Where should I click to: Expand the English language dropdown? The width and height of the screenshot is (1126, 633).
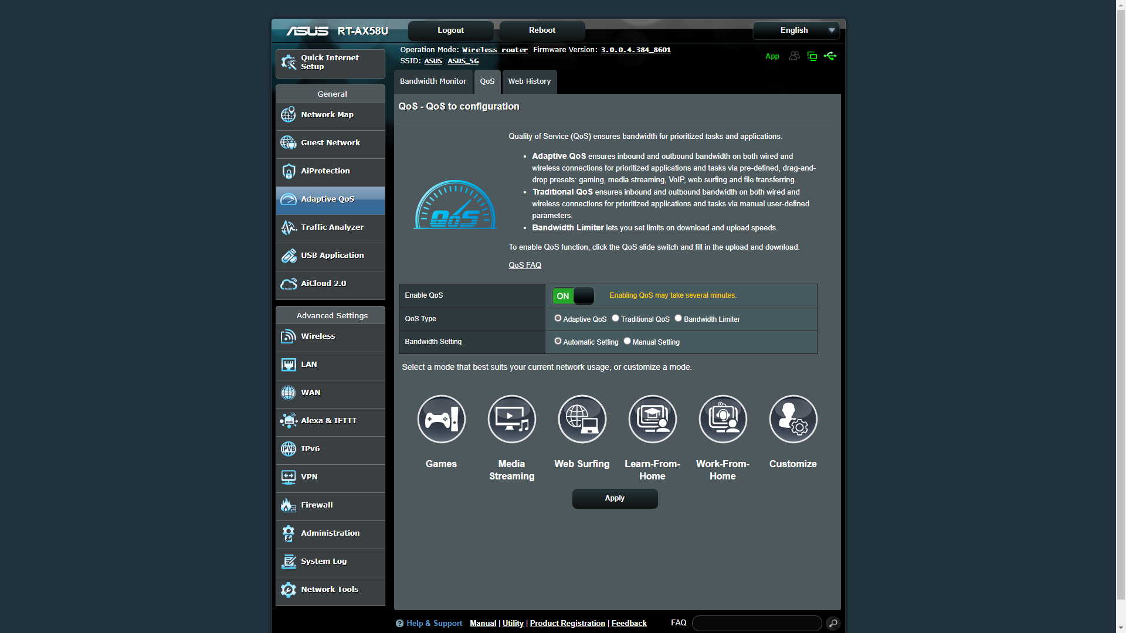click(x=796, y=30)
